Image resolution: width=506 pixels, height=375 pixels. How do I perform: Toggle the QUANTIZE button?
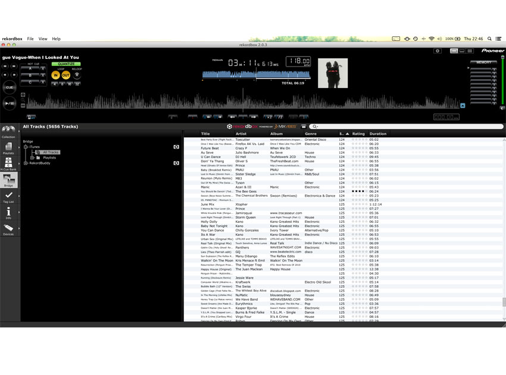pos(66,64)
